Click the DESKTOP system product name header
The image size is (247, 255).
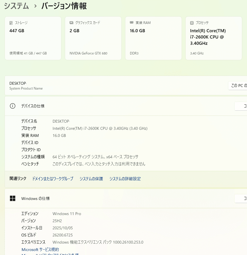18,83
